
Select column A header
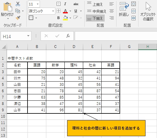click(x=17, y=47)
